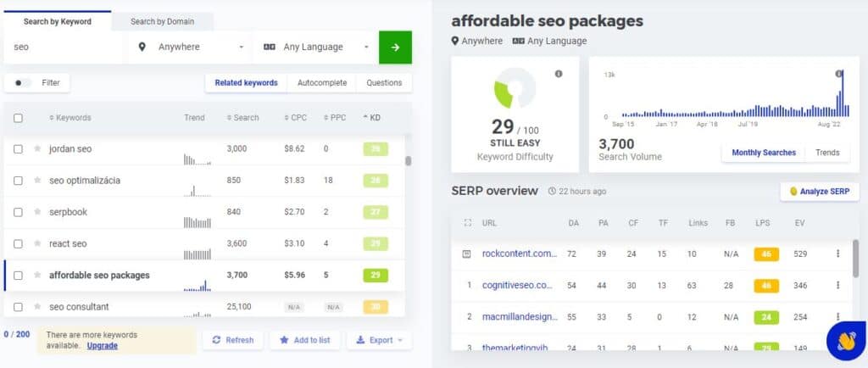Click the Analyze SERP button
The image size is (868, 368).
[x=820, y=192]
